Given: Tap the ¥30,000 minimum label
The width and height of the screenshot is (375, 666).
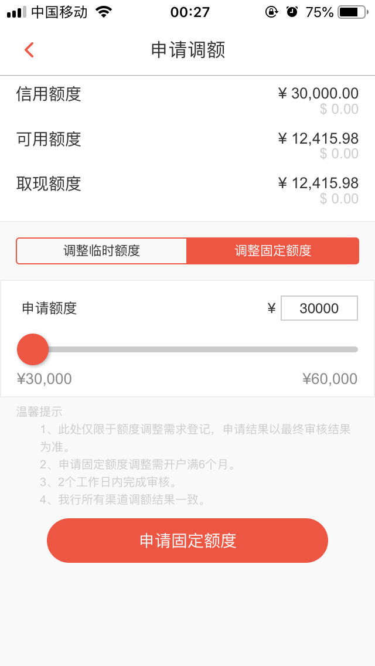Looking at the screenshot, I should pos(44,379).
